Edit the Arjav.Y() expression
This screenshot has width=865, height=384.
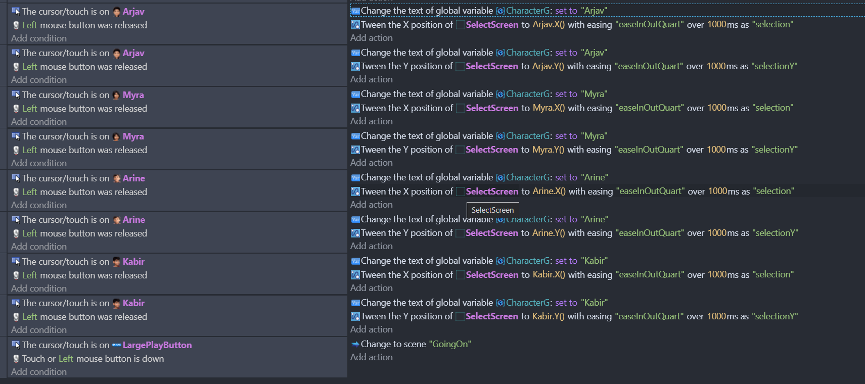coord(548,66)
